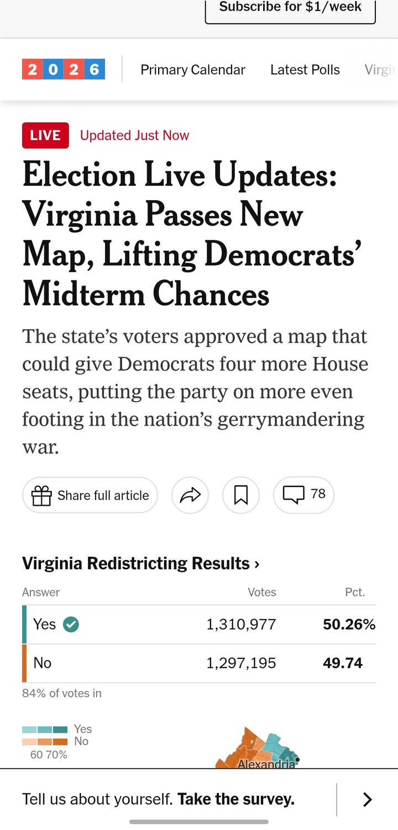Click the share arrow icon
The image size is (398, 830).
[190, 495]
